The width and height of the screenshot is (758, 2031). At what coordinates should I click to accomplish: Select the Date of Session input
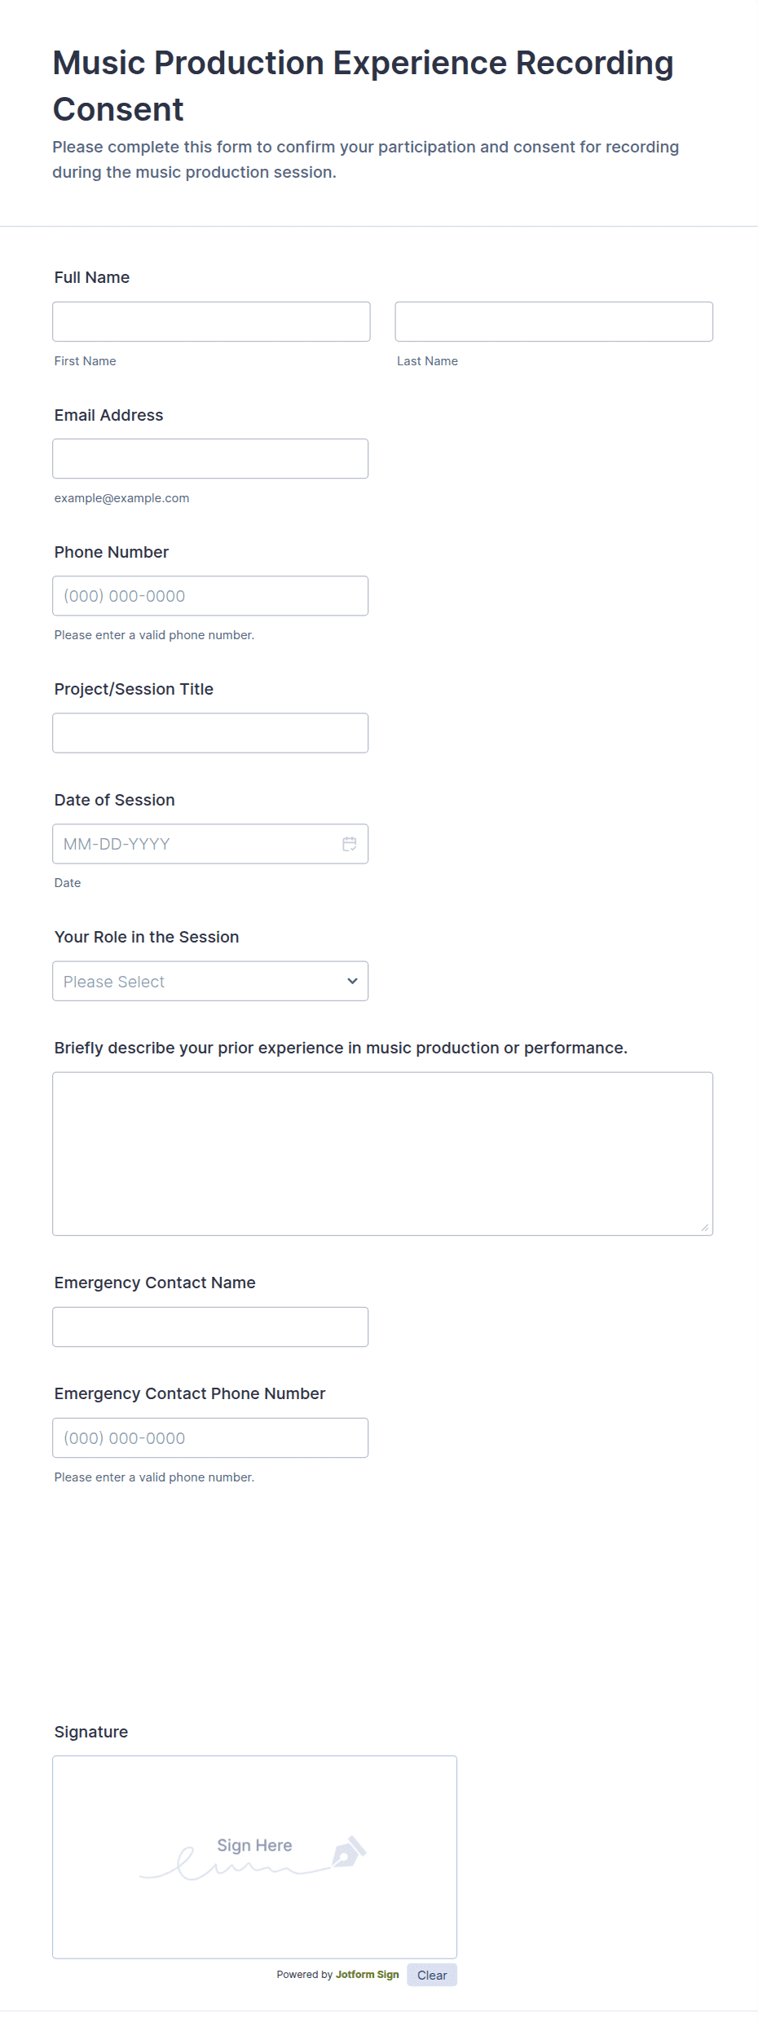tap(196, 844)
